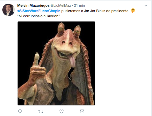Click the reply speech bubble icon
Screen dimensions: 152x116
click(20, 111)
